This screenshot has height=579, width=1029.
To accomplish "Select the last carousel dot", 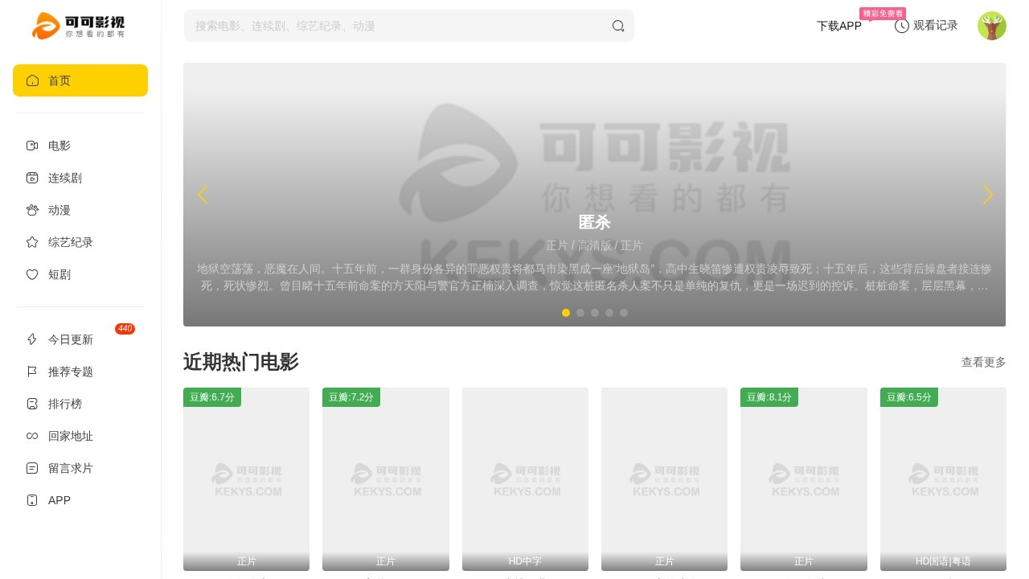I will click(624, 313).
